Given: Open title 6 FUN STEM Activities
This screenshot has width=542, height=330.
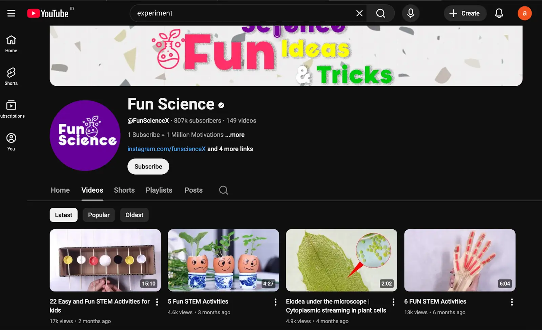Looking at the screenshot, I should pos(435,302).
